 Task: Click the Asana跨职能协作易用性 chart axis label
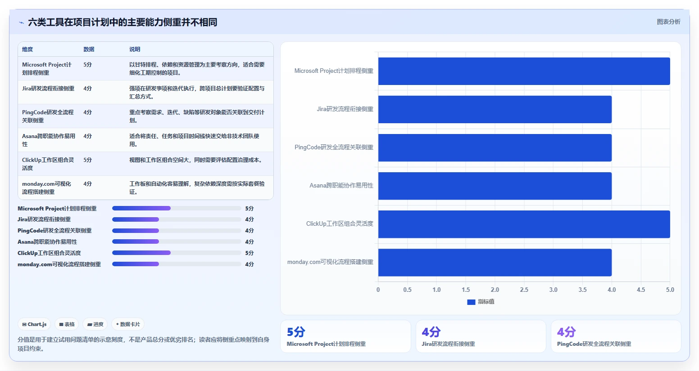341,185
